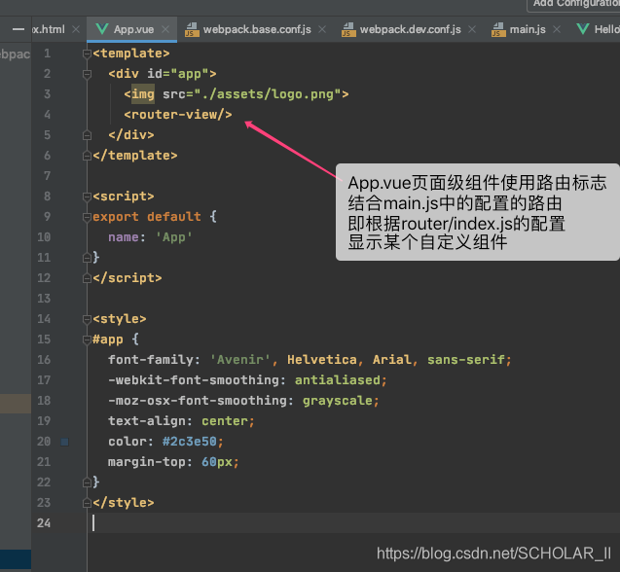Open color picker swatch at line 20
The image size is (620, 572).
(65, 442)
